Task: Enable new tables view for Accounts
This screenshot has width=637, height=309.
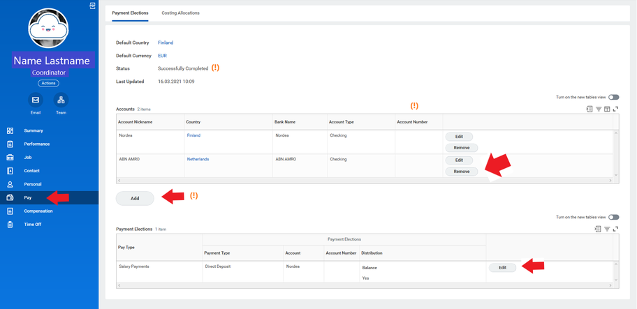Action: click(613, 98)
